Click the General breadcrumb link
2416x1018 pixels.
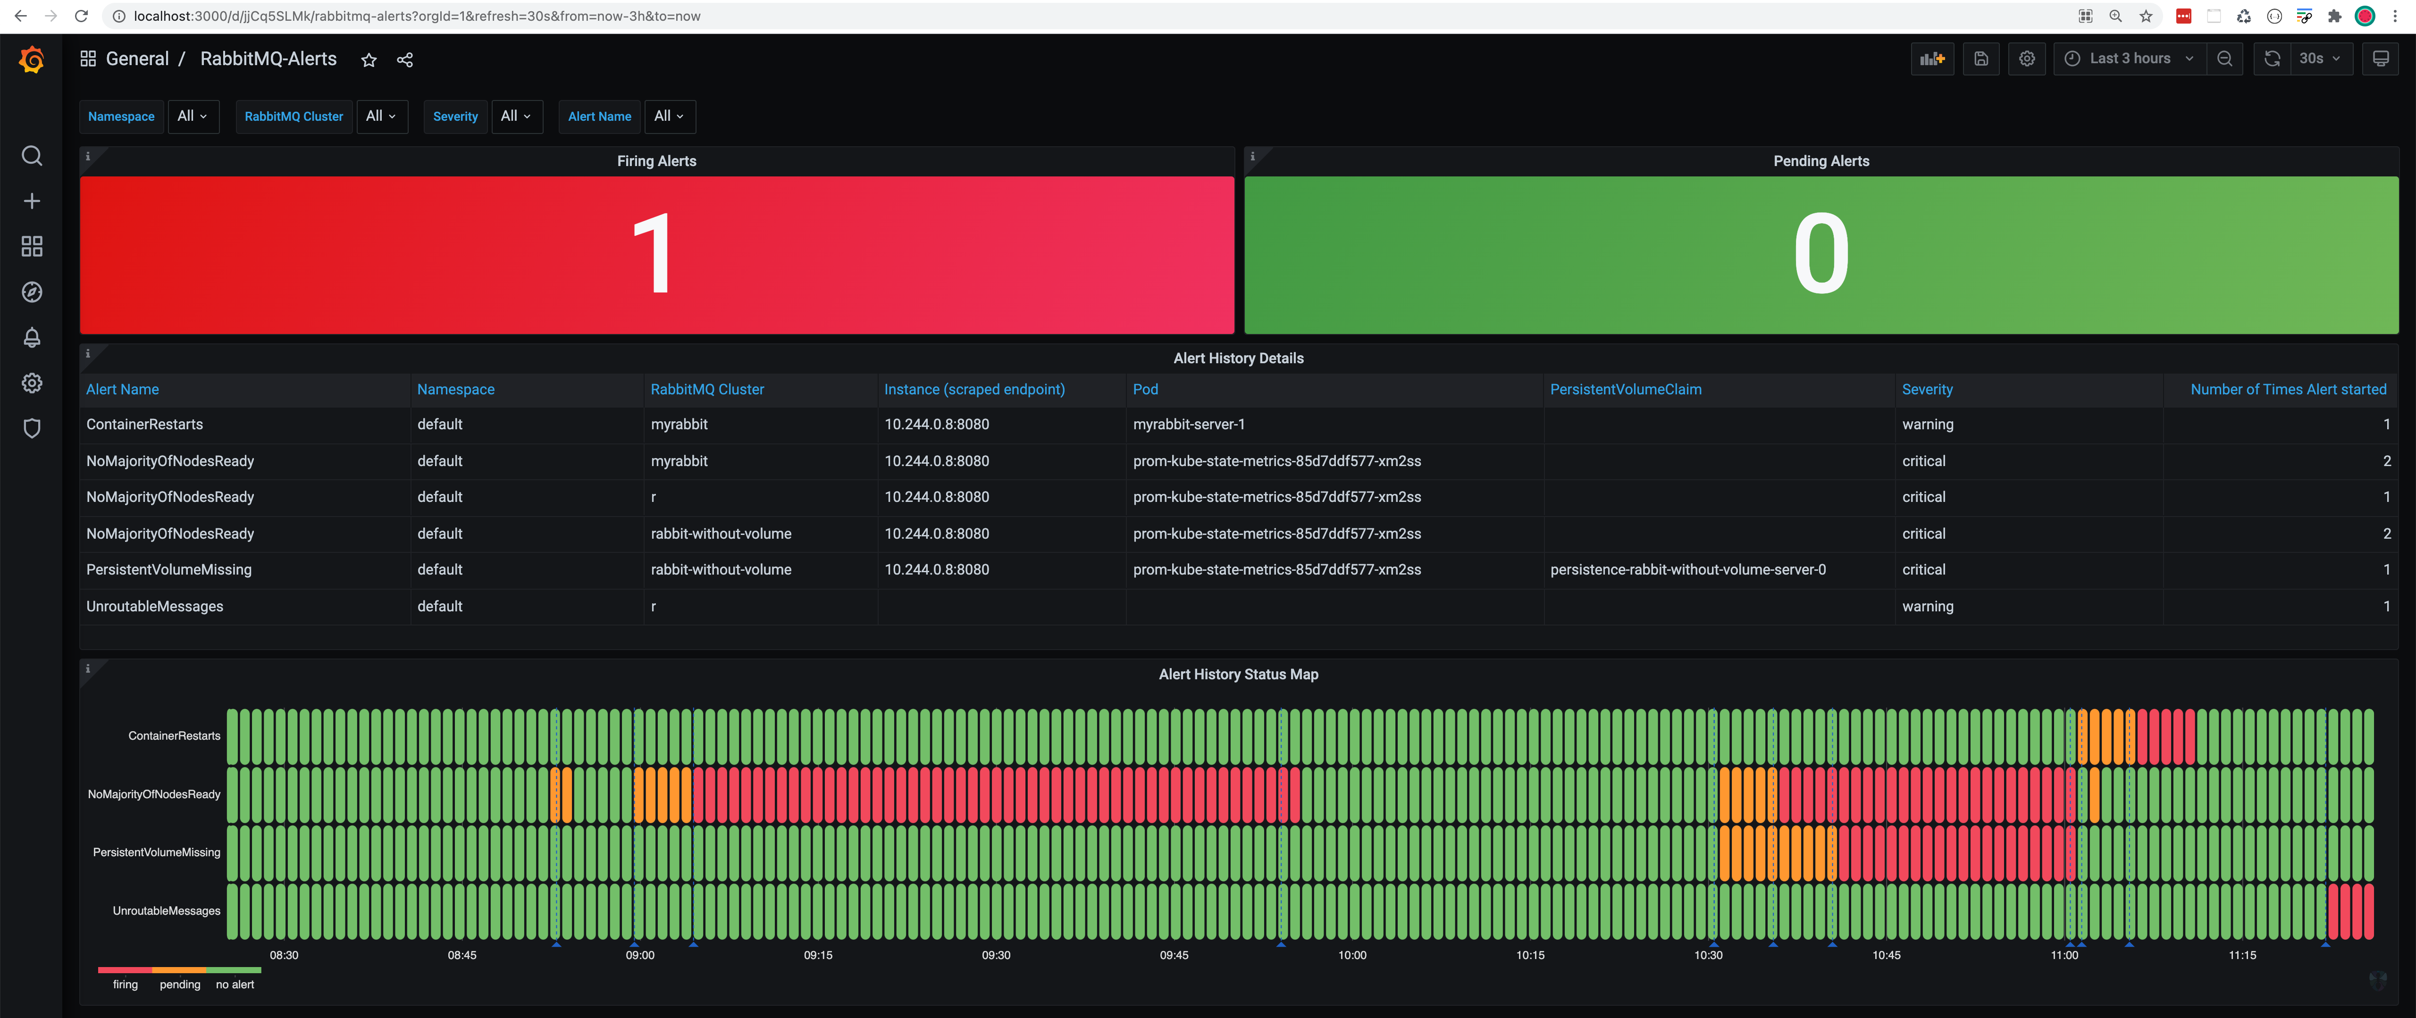[x=137, y=59]
